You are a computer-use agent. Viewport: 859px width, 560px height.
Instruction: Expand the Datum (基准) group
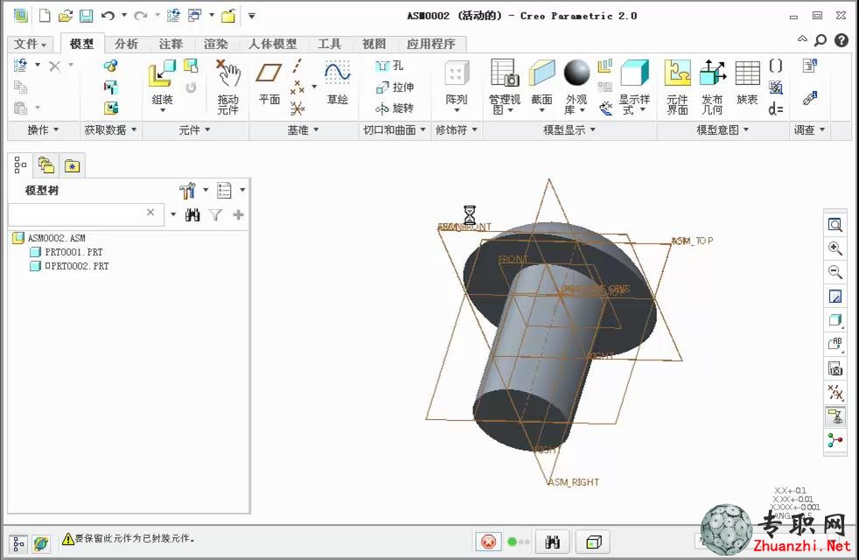click(303, 129)
